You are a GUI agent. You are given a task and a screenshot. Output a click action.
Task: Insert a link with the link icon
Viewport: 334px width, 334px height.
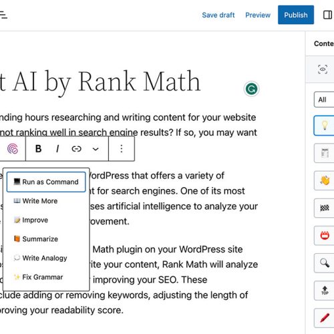pyautogui.click(x=76, y=148)
